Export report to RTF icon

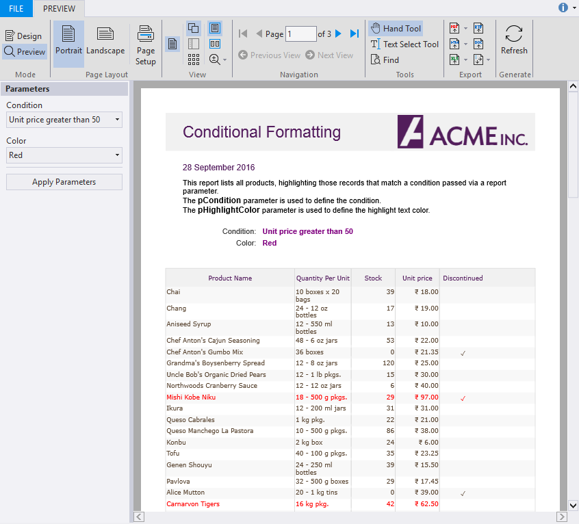478,28
